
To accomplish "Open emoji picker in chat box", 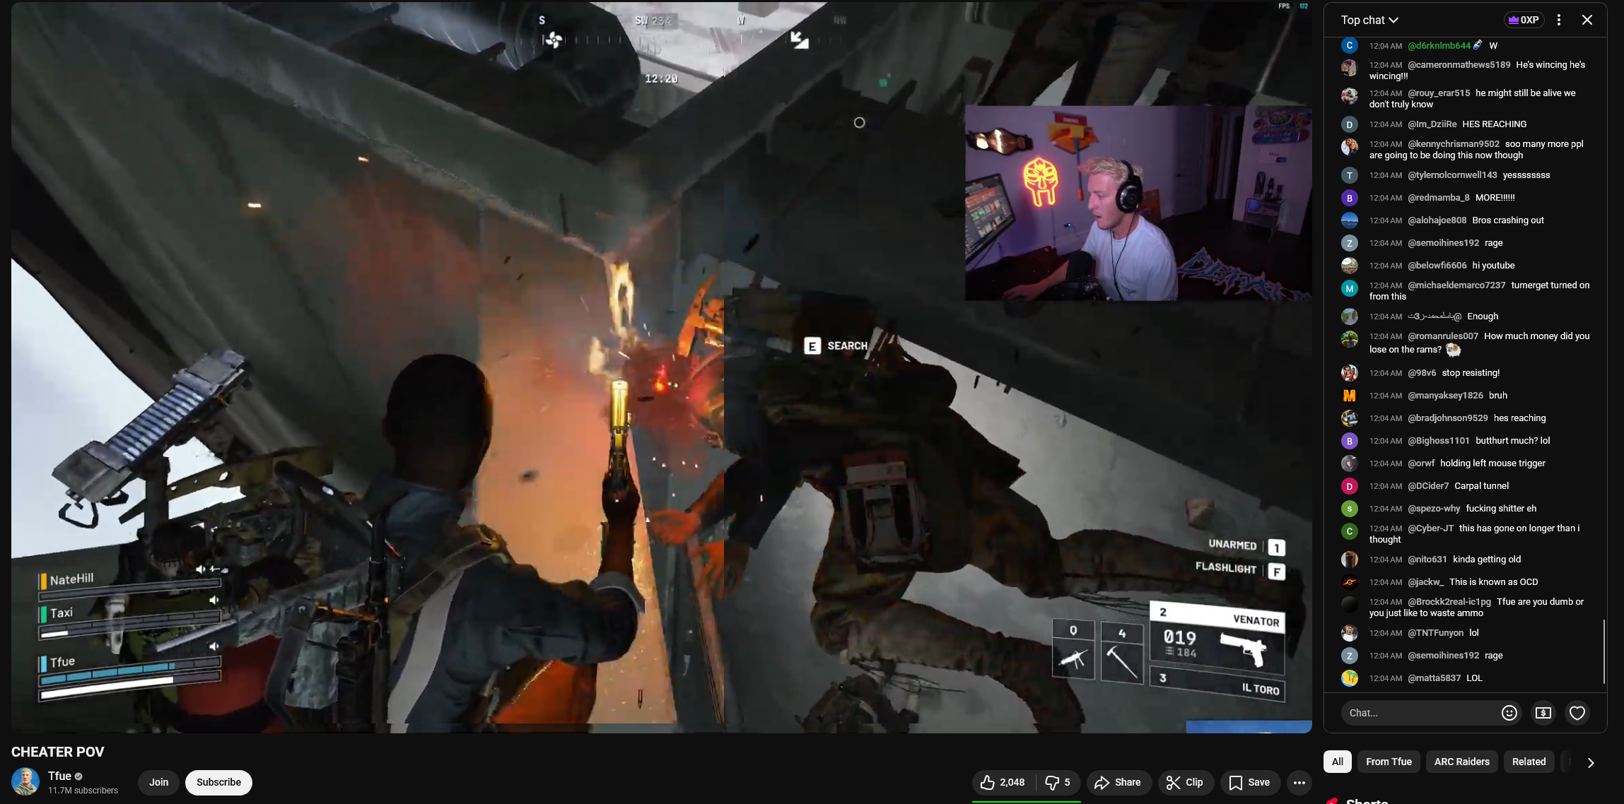I will [1509, 713].
